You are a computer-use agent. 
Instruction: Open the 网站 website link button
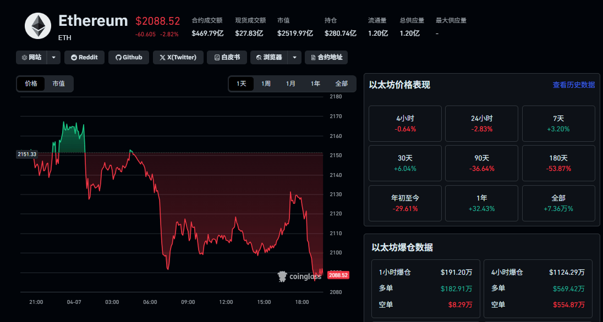pyautogui.click(x=31, y=57)
